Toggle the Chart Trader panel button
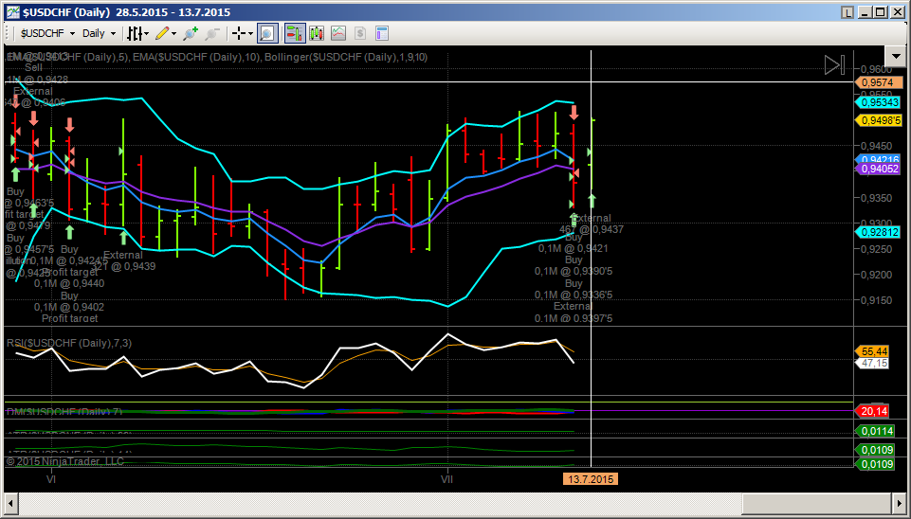Viewport: 911px width, 519px height. click(295, 33)
